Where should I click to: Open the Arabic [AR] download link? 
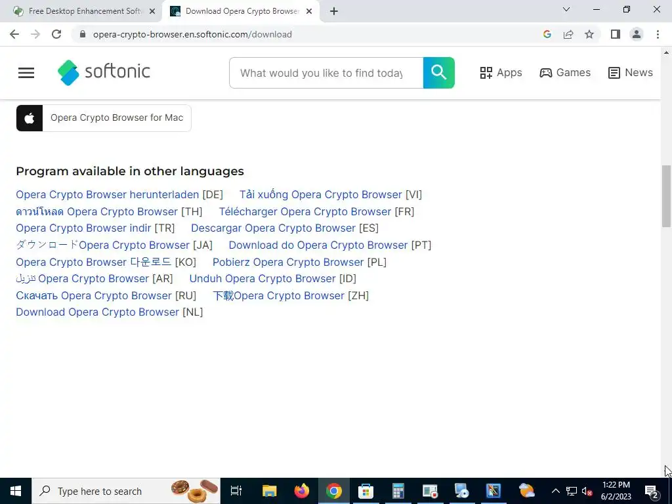pos(83,278)
